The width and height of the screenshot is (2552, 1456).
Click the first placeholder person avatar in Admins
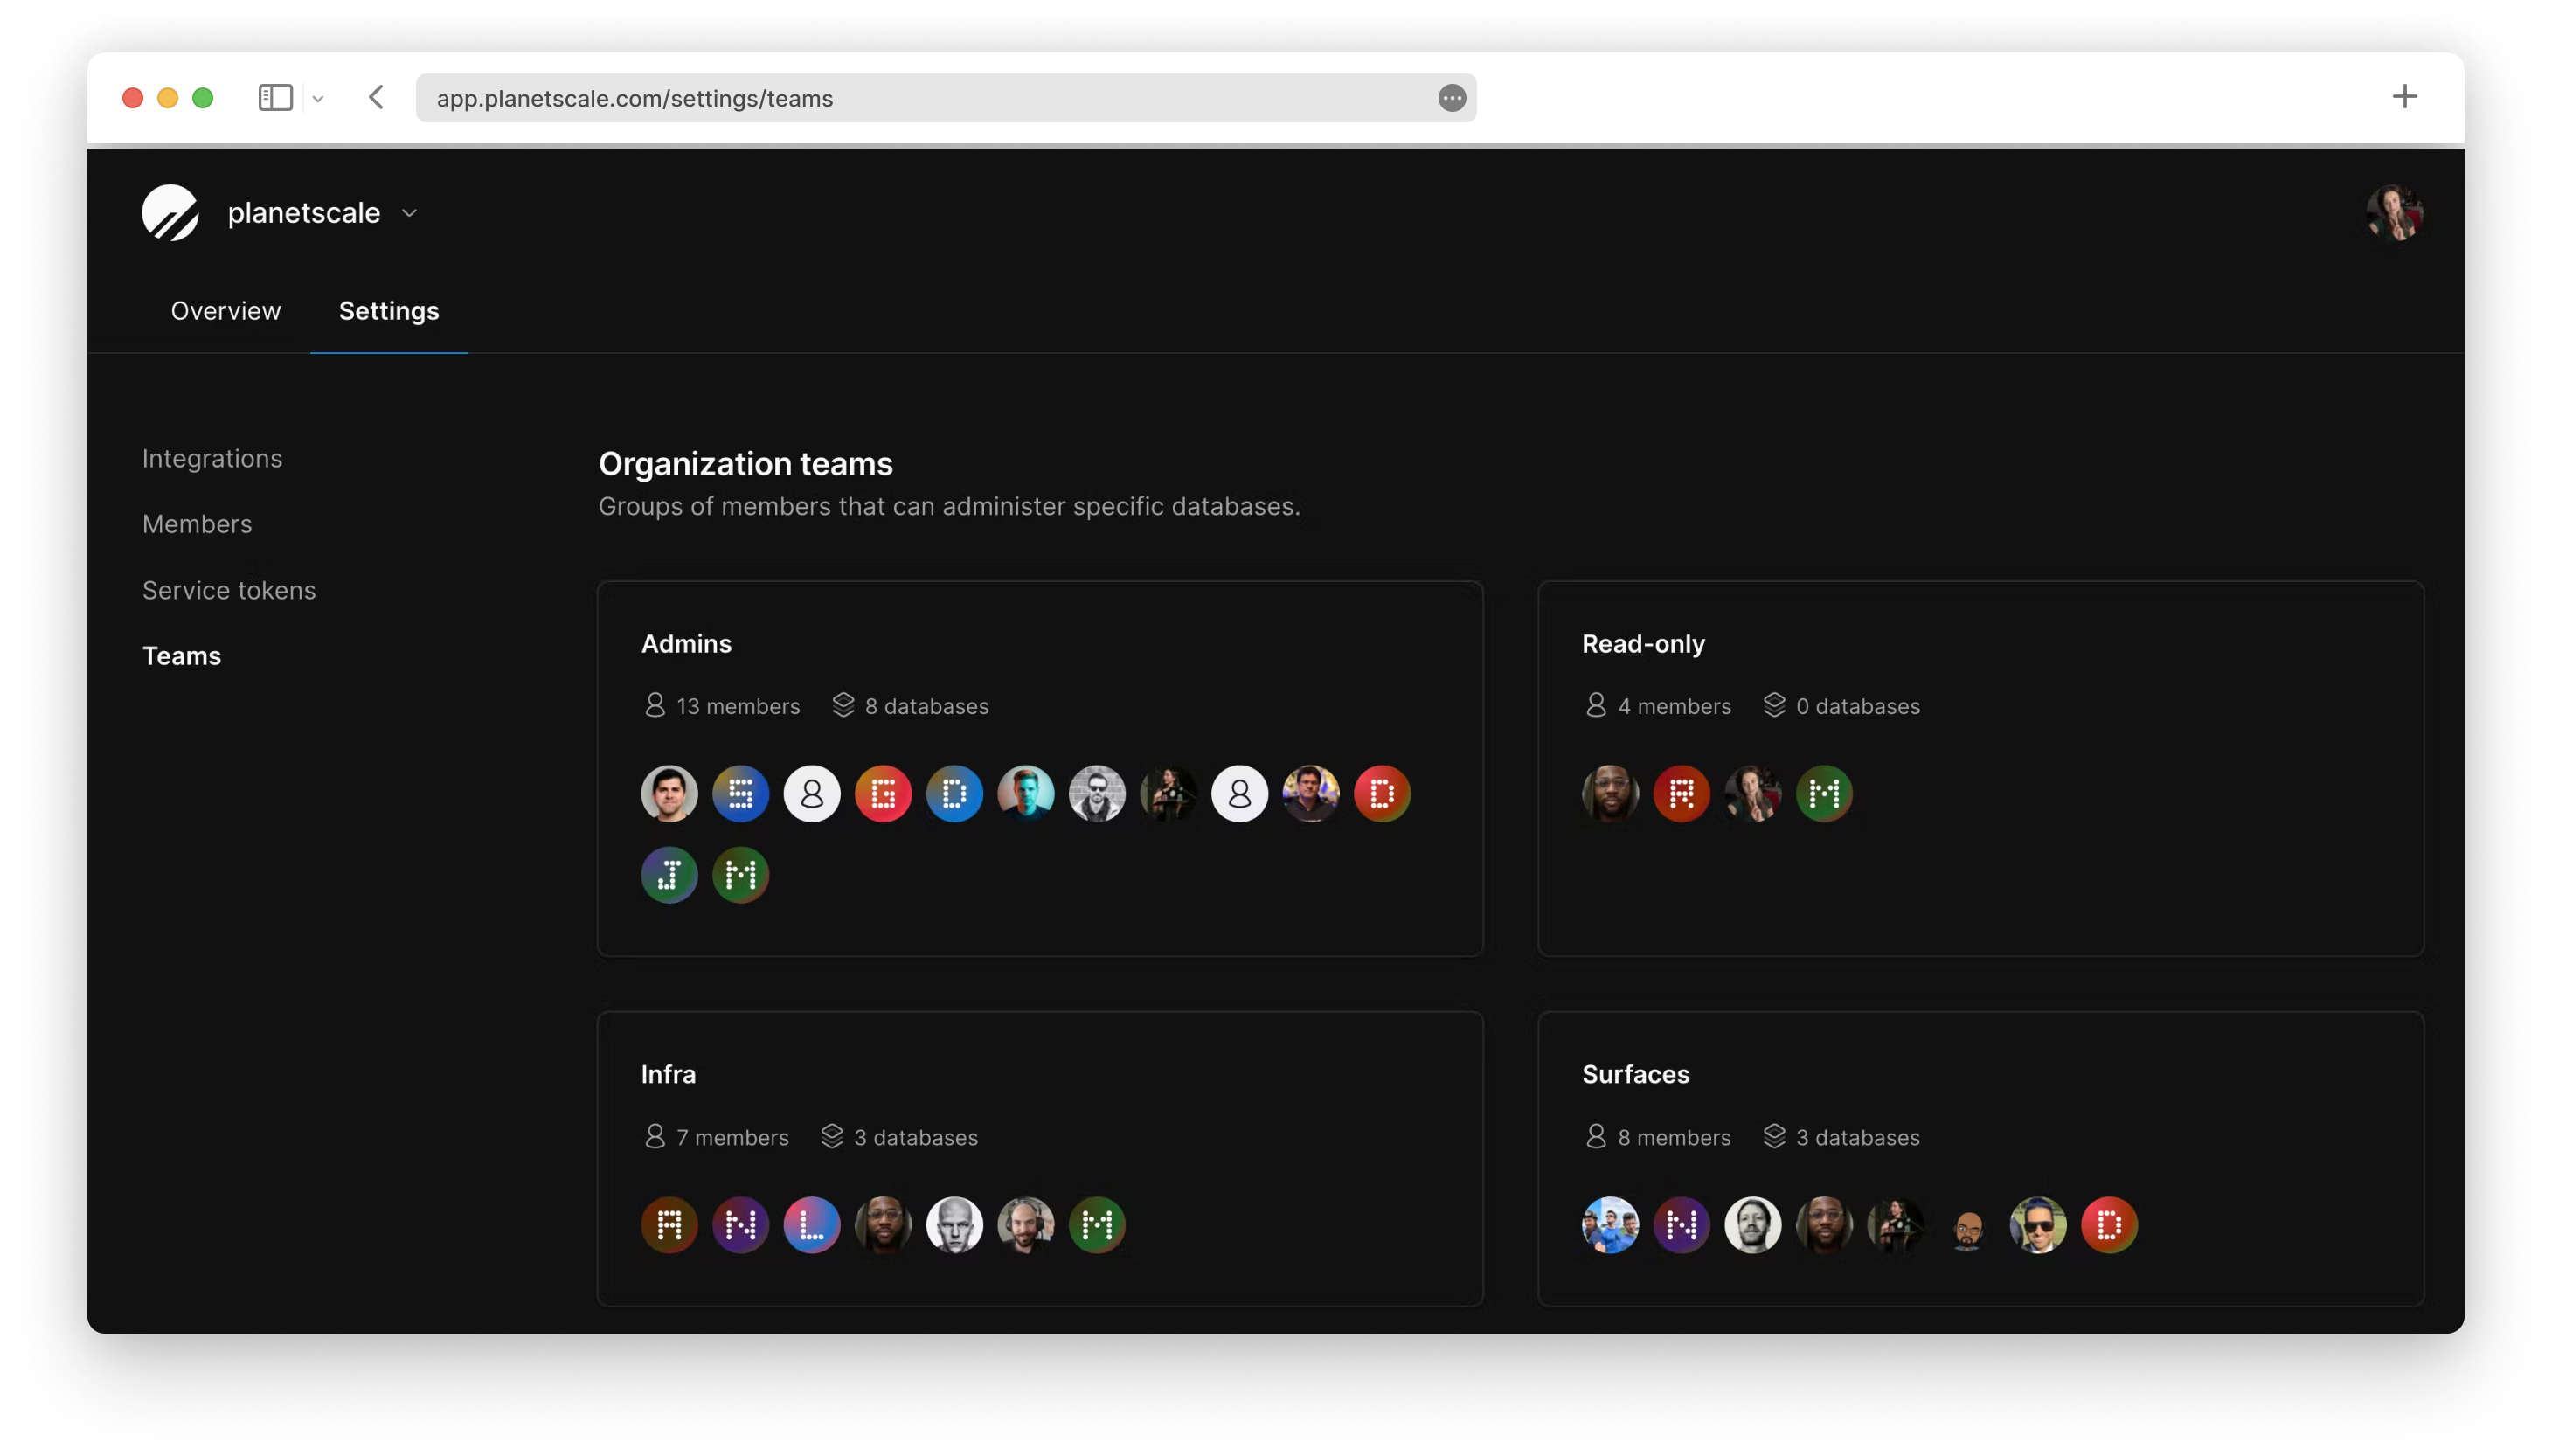[x=812, y=794]
